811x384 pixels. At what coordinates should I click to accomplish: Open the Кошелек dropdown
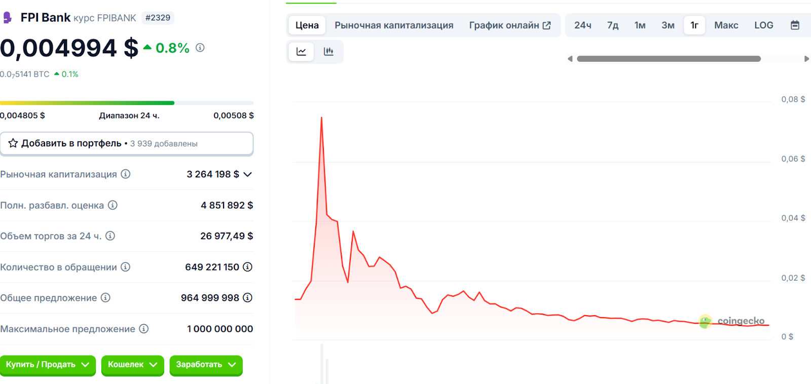(x=132, y=365)
